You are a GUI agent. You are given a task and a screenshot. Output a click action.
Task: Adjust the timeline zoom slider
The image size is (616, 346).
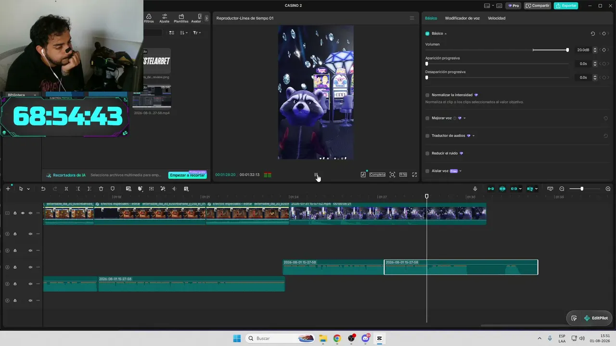pyautogui.click(x=581, y=189)
